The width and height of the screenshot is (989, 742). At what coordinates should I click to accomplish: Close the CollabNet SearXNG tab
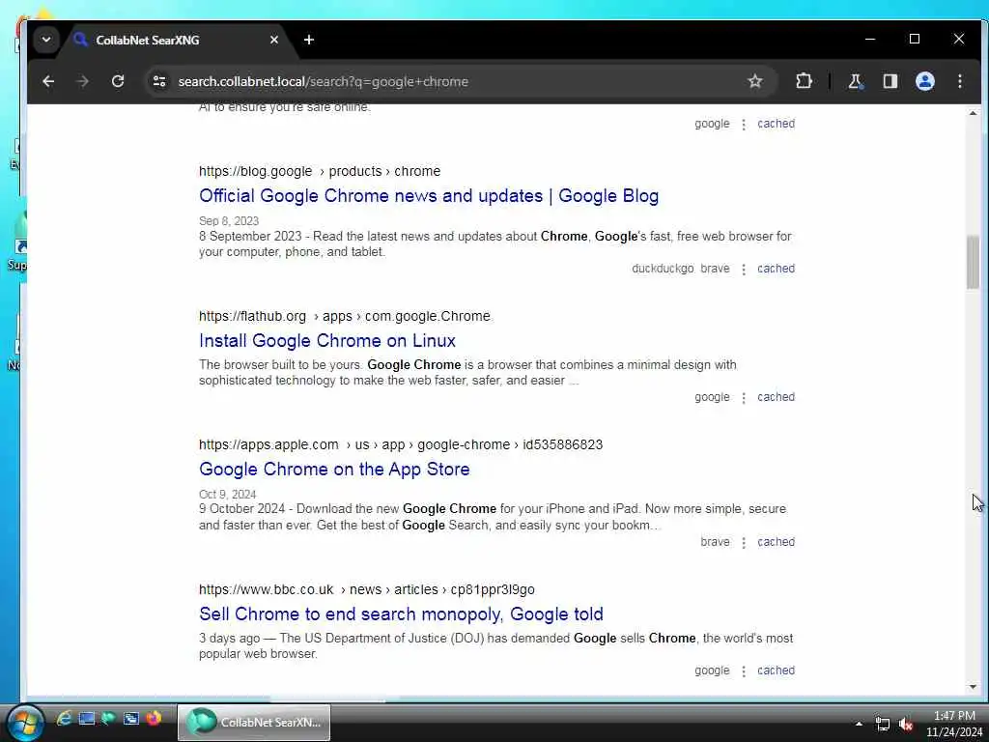[x=273, y=40]
